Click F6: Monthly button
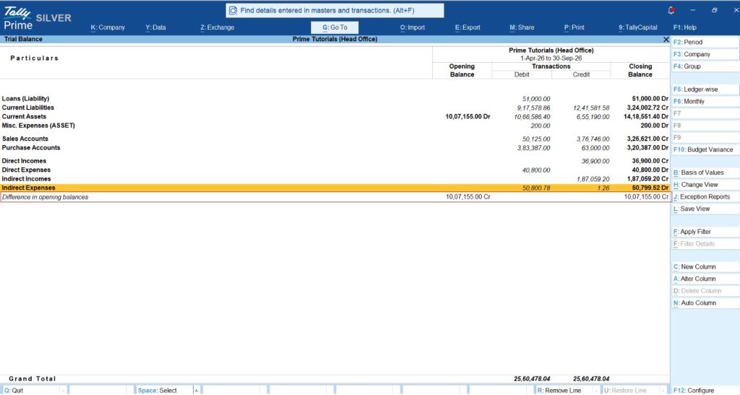 [705, 101]
